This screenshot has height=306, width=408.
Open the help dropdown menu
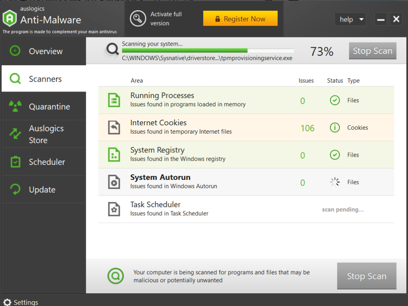[x=350, y=19]
